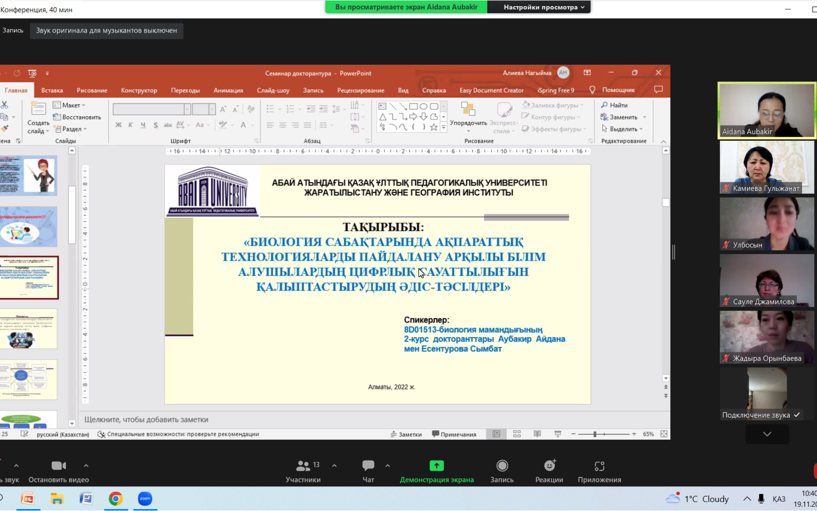Click slide sorter view icon in status bar
The width and height of the screenshot is (817, 511).
pyautogui.click(x=517, y=434)
